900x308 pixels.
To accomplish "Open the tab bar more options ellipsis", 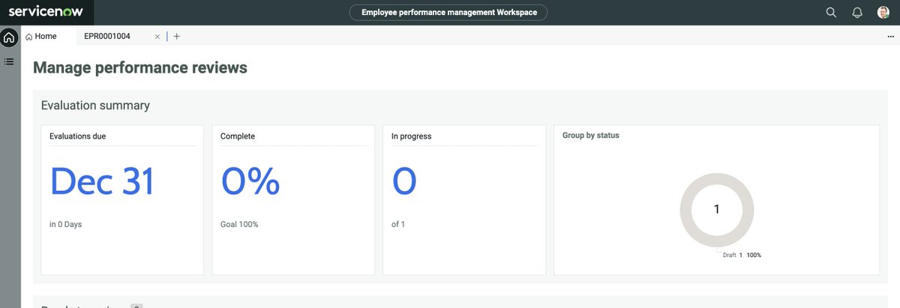I will click(890, 36).
